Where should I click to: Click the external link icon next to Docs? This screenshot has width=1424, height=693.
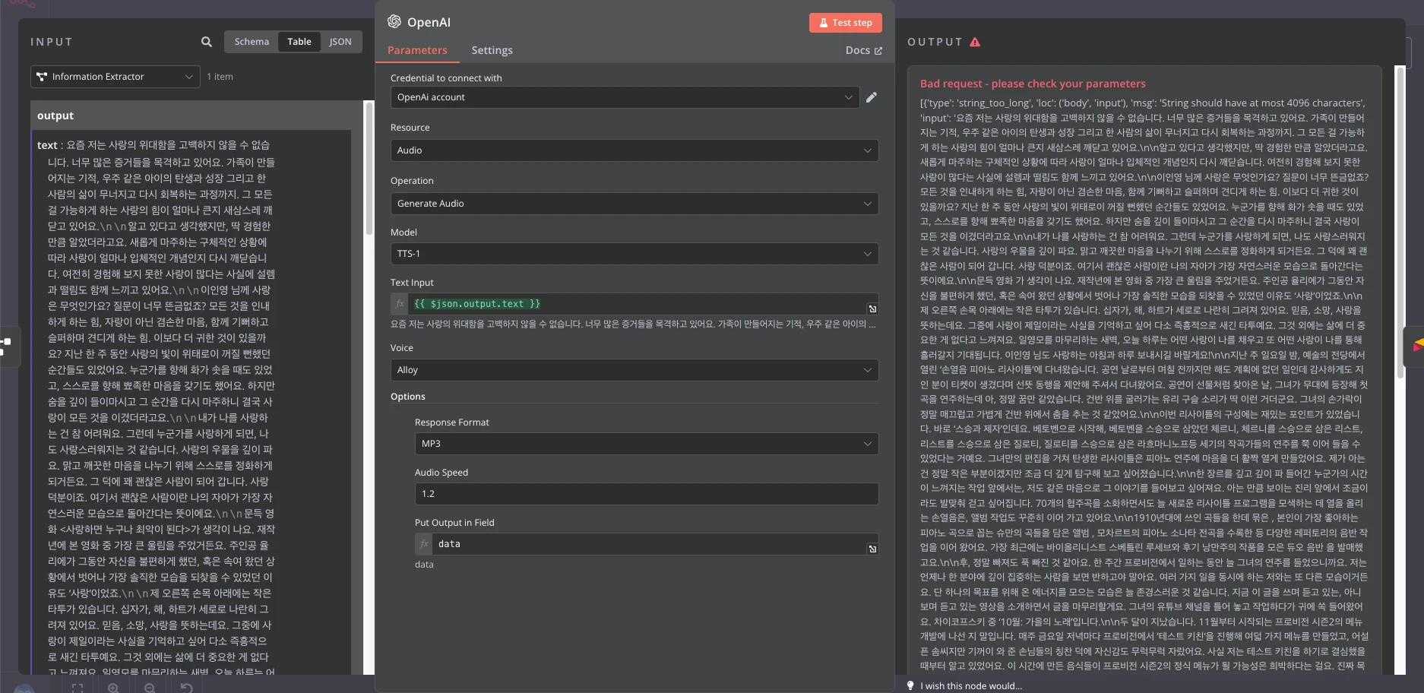[x=879, y=51]
